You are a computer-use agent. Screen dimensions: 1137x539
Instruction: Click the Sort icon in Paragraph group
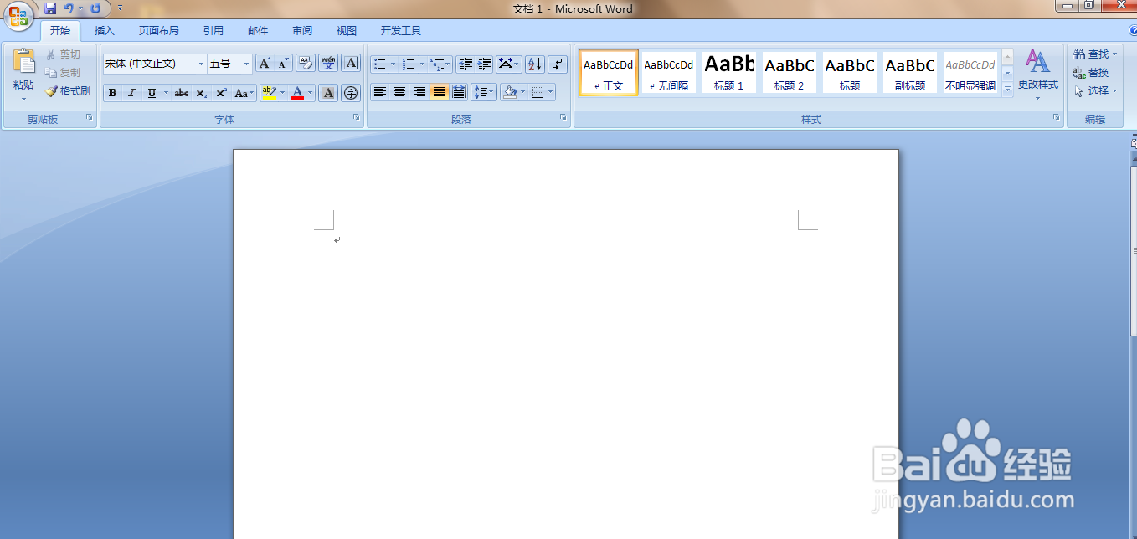click(x=534, y=64)
